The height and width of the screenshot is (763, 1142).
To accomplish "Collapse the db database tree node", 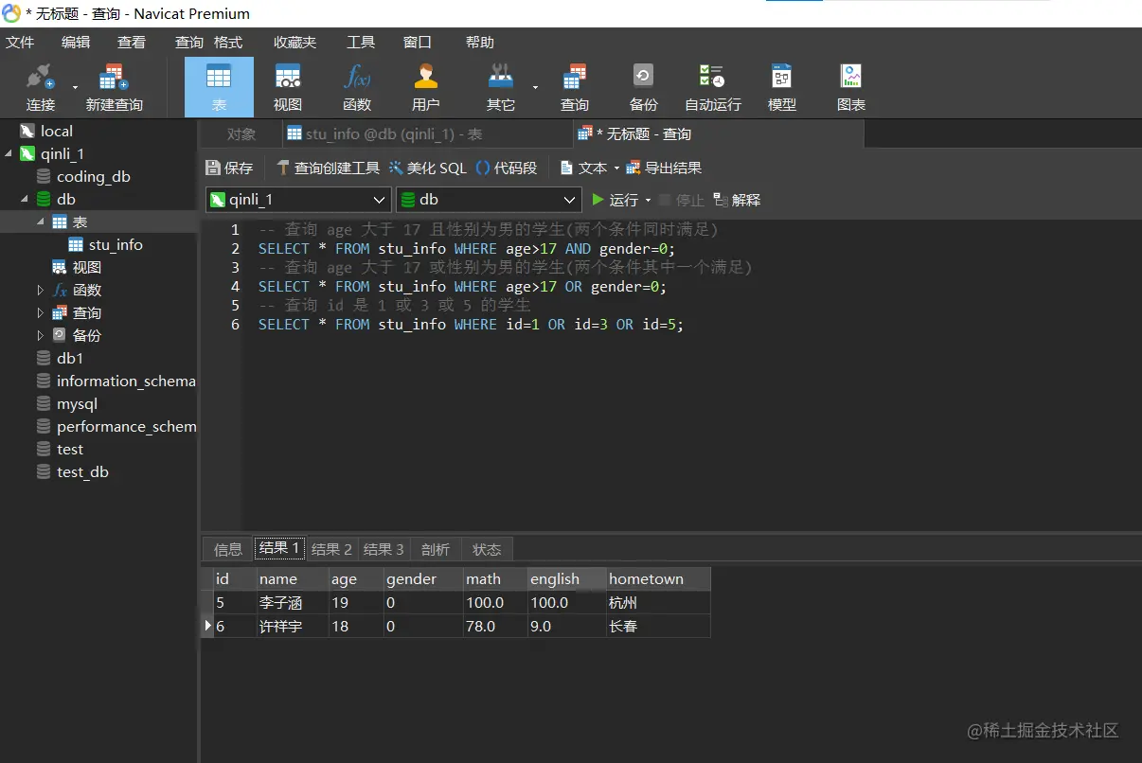I will click(25, 200).
